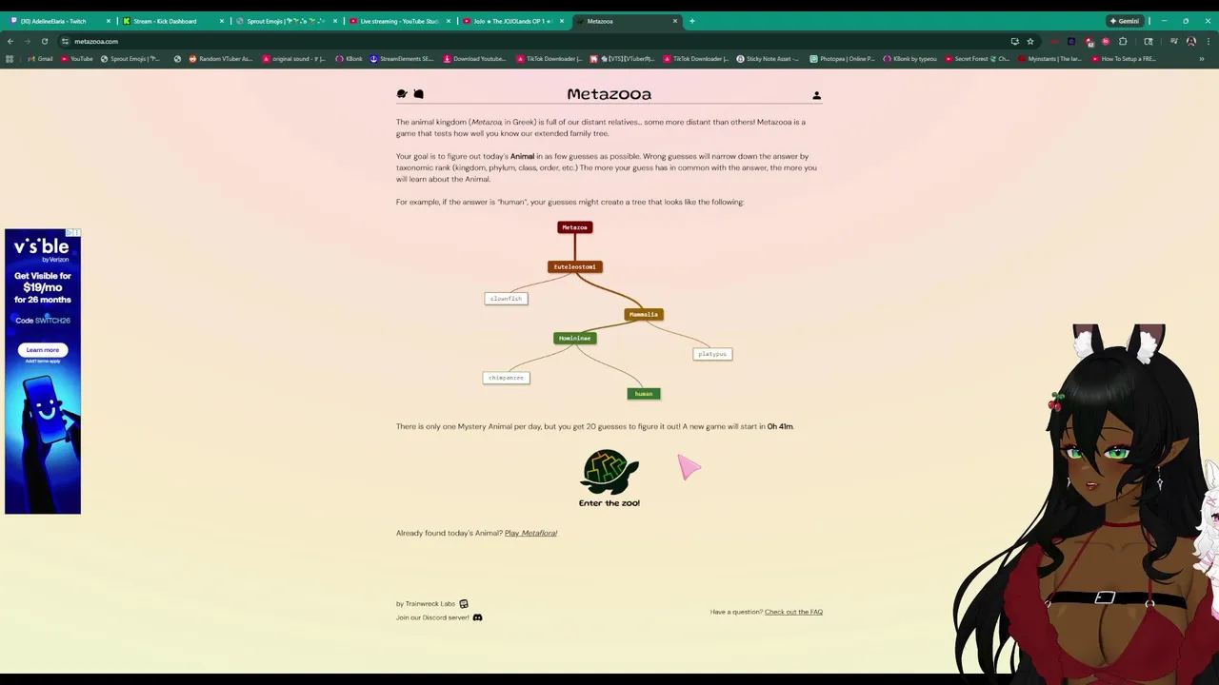Image resolution: width=1219 pixels, height=685 pixels.
Task: Switch to JoJo The JOJOLands tab
Action: pos(512,21)
